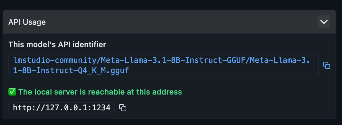The width and height of the screenshot is (342, 125).
Task: Click the copy icon next to 127.0.0.1:1234
Action: tap(123, 108)
